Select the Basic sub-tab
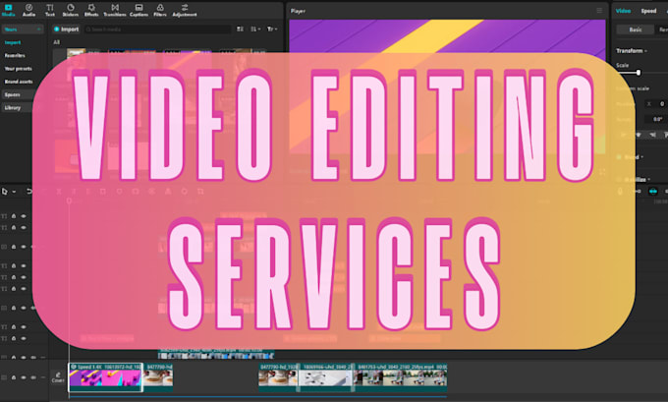 tap(636, 29)
